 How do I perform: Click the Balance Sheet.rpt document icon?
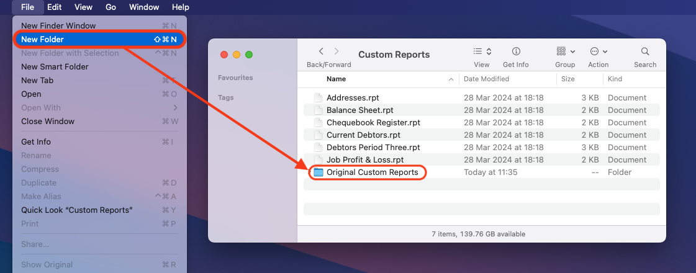318,110
